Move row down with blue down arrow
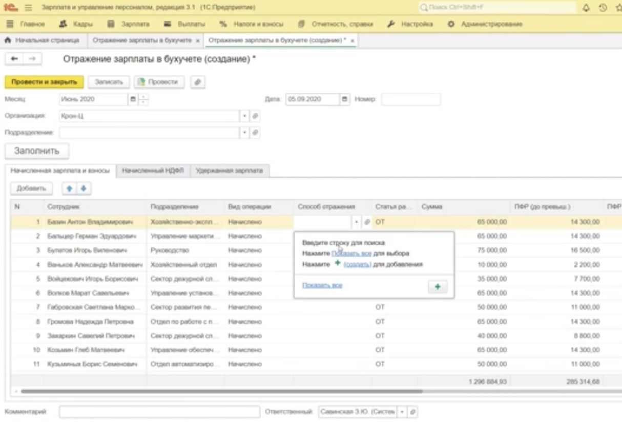 (82, 188)
